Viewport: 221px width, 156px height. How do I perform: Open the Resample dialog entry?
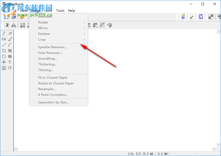point(59,89)
